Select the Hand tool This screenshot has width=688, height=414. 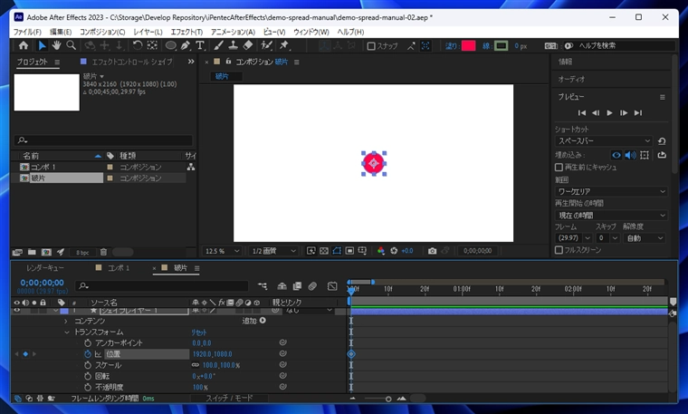56,45
